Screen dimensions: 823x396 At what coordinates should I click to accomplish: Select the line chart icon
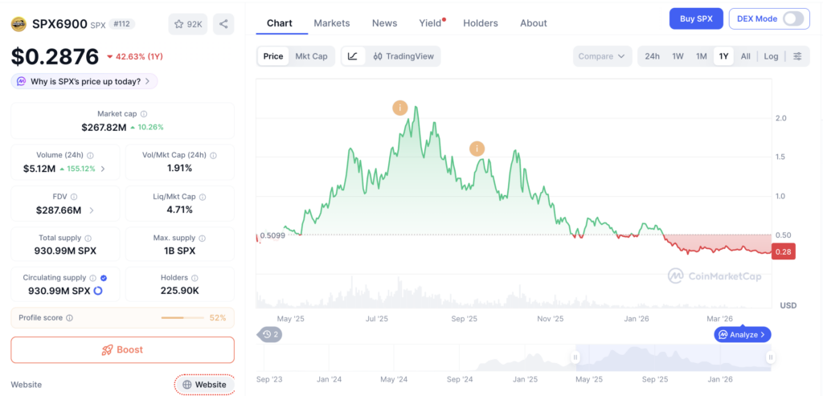tap(353, 56)
